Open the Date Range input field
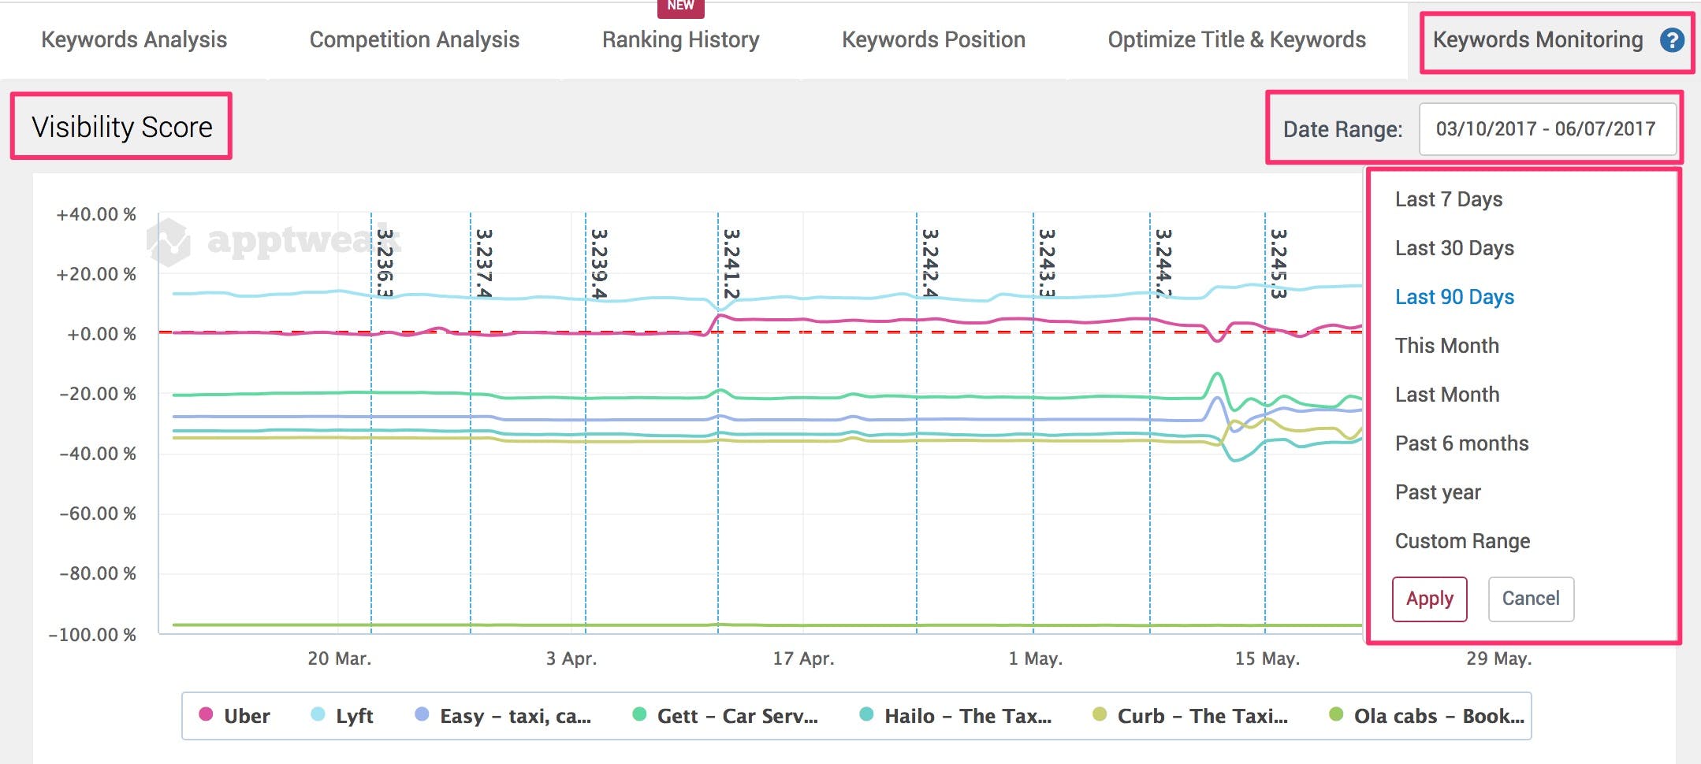The image size is (1701, 764). [1546, 129]
